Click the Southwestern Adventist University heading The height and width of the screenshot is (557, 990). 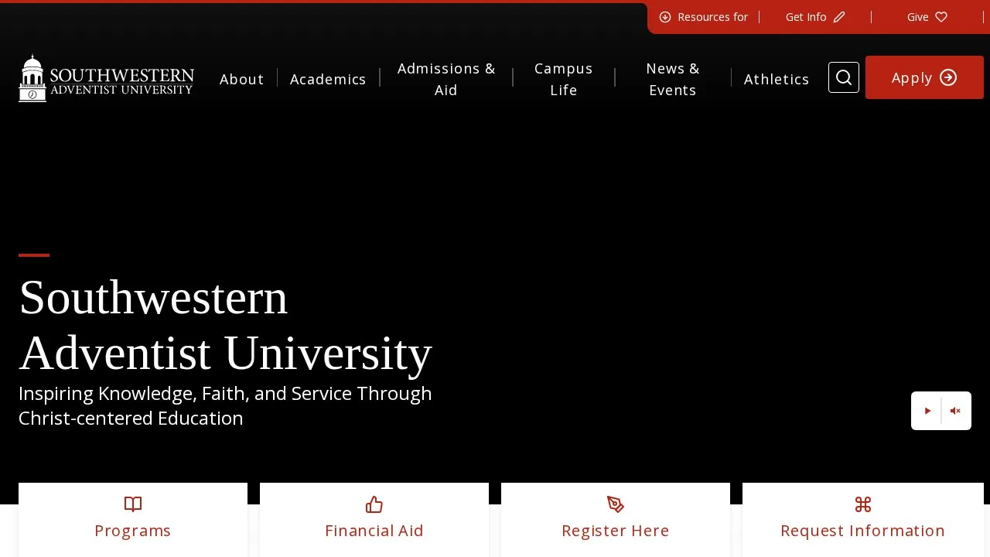(x=225, y=325)
